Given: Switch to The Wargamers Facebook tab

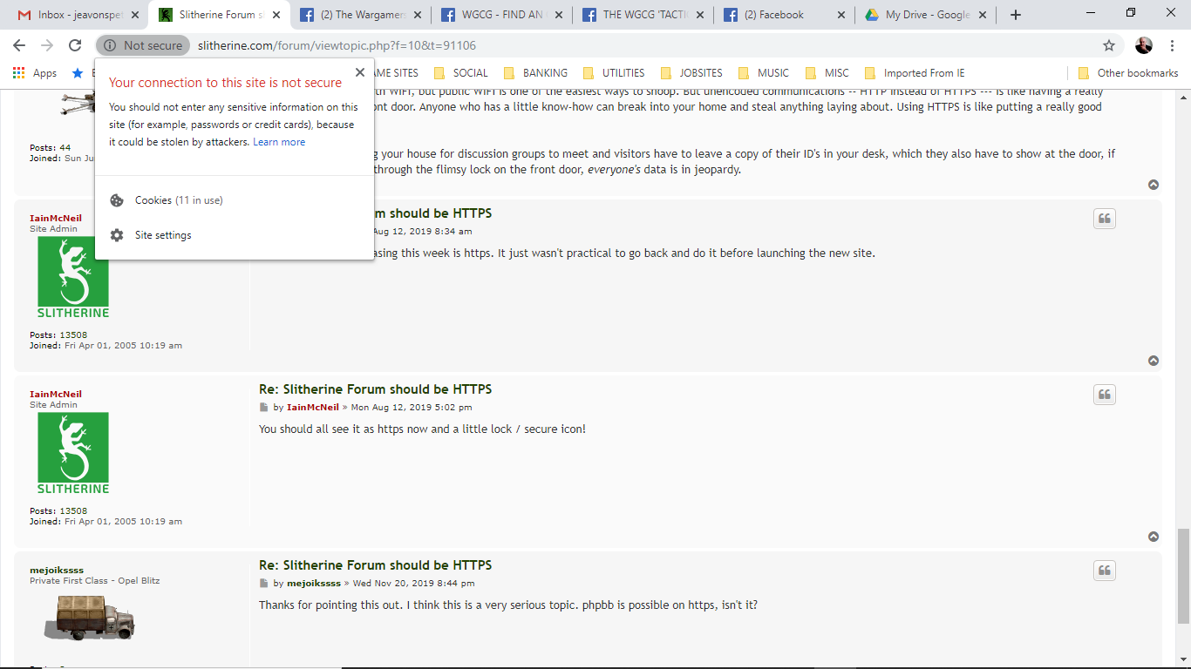Looking at the screenshot, I should [x=360, y=15].
